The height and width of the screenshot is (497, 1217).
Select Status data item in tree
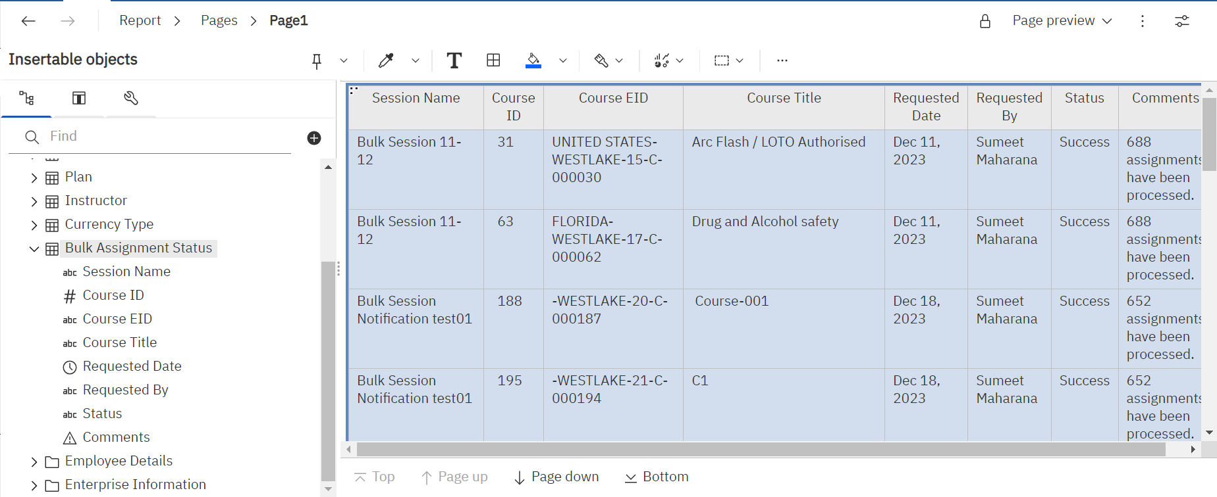pyautogui.click(x=102, y=414)
